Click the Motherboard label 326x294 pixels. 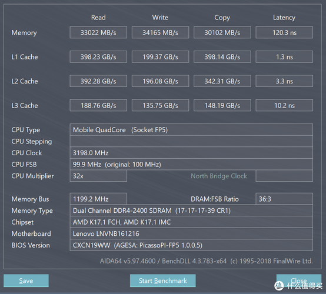click(x=31, y=233)
